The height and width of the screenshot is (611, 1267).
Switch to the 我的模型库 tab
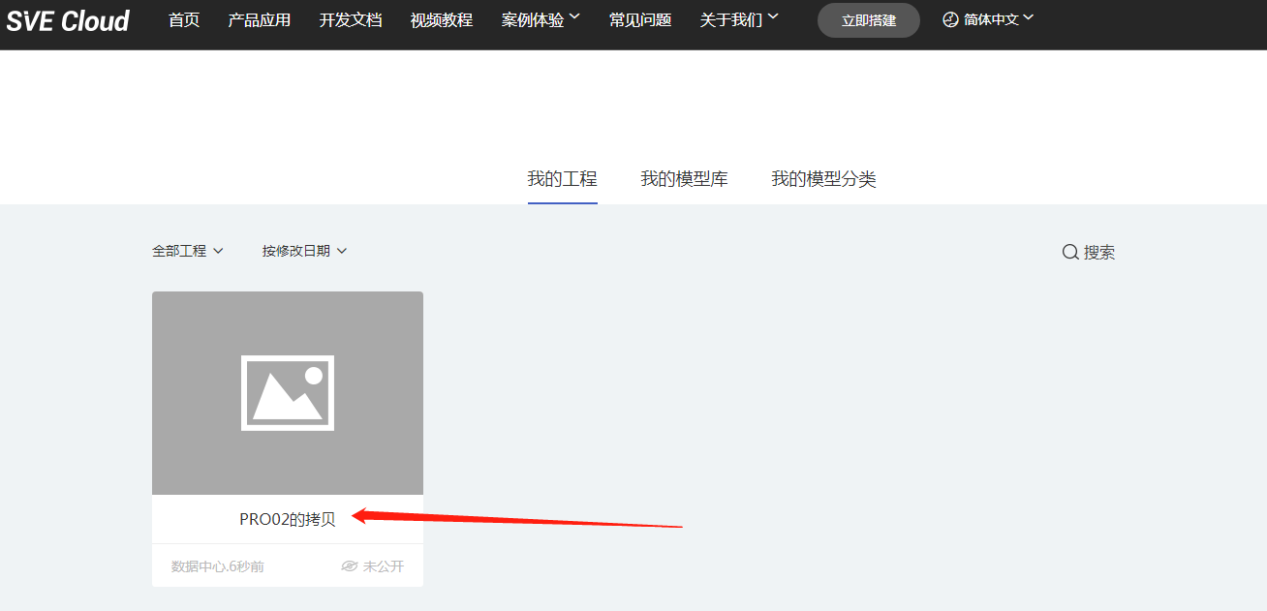pos(684,179)
